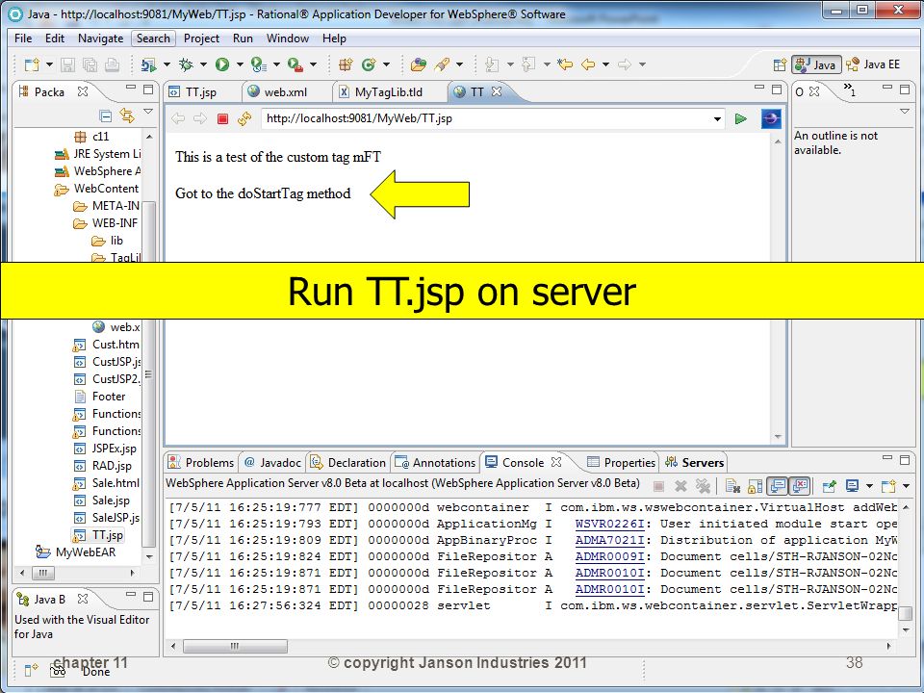Click the Open Perspective icon
This screenshot has height=693, width=924.
tap(780, 64)
